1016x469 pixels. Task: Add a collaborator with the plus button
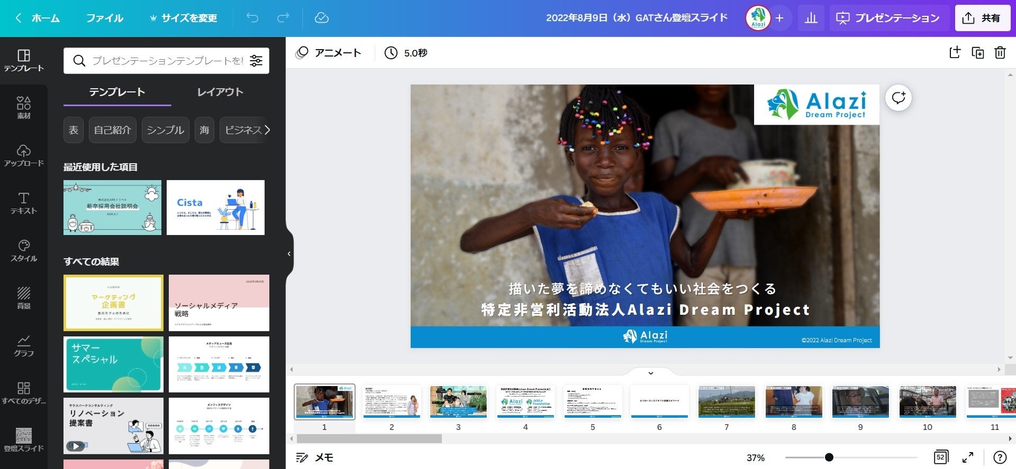(x=779, y=18)
